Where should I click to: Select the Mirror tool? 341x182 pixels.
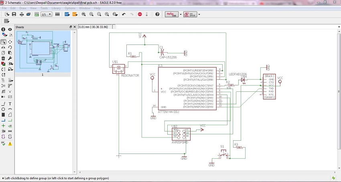[3, 47]
